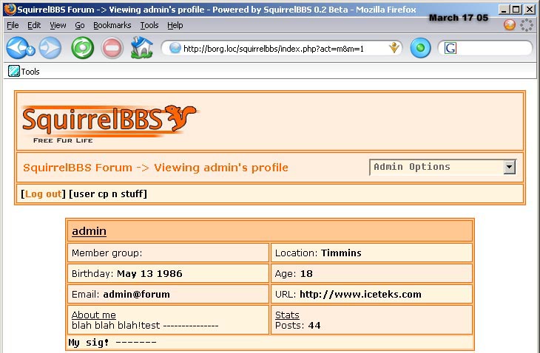Minimize the Firefox window

pyautogui.click(x=504, y=10)
